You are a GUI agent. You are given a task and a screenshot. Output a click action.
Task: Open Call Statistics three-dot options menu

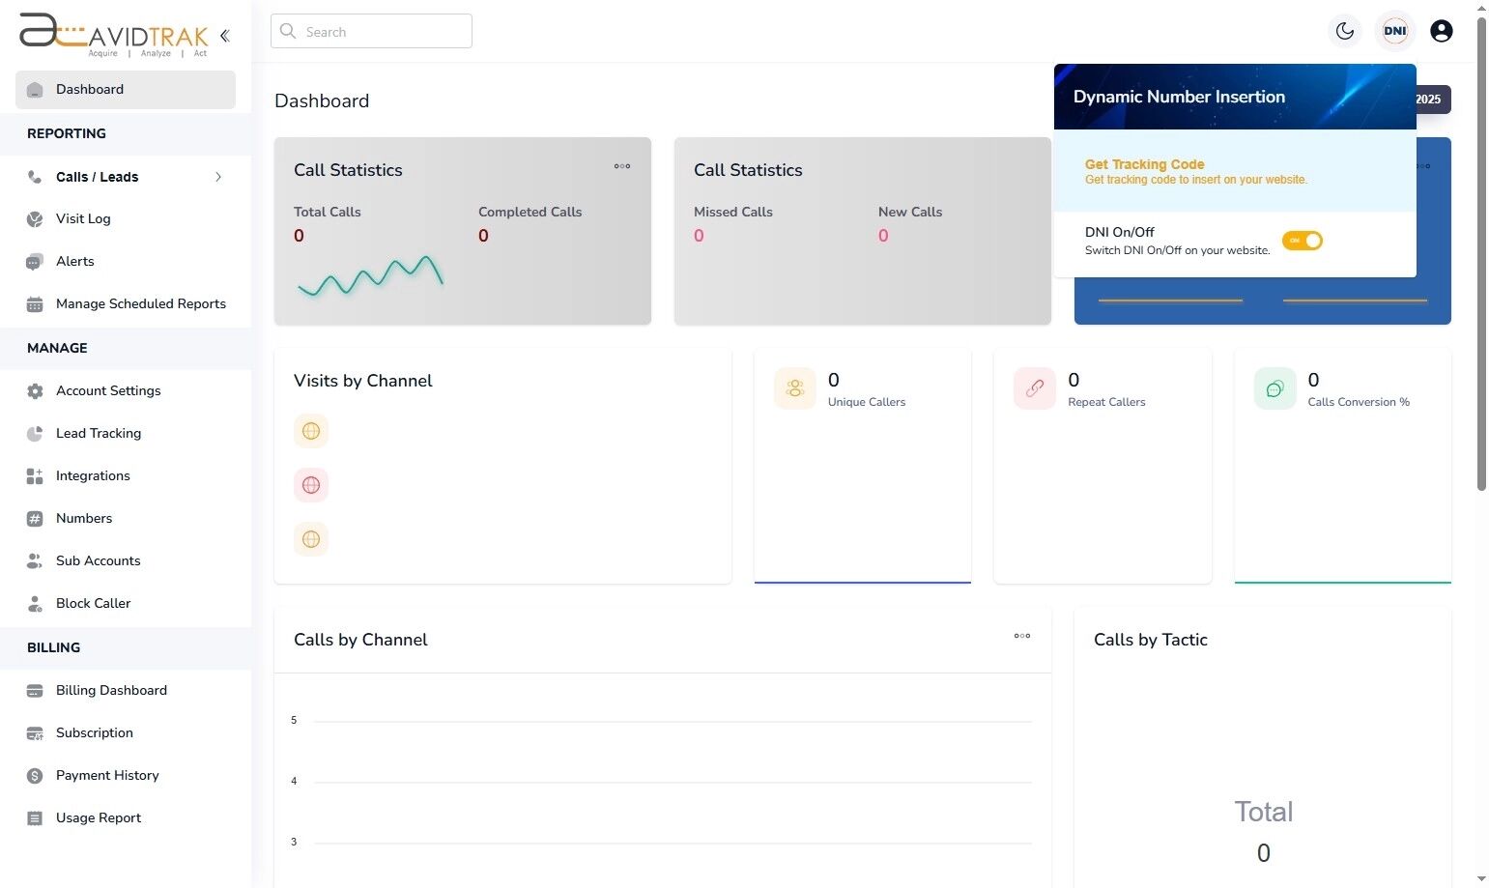click(x=622, y=166)
